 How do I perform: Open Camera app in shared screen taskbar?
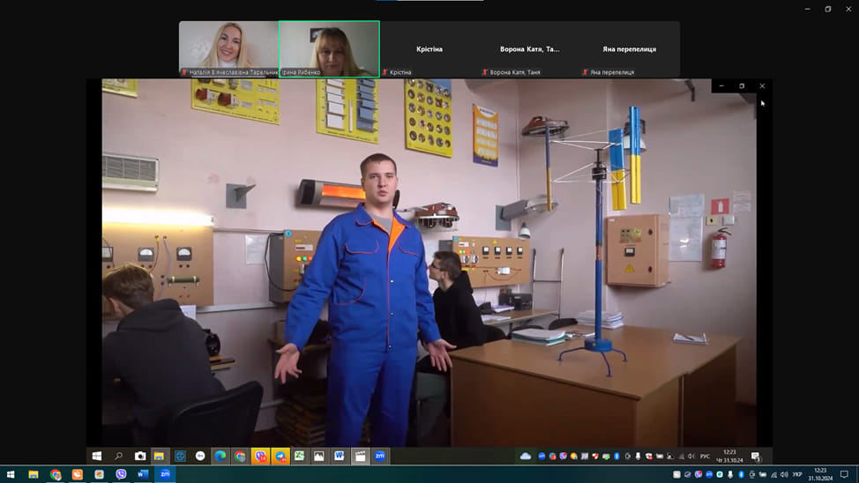click(140, 456)
